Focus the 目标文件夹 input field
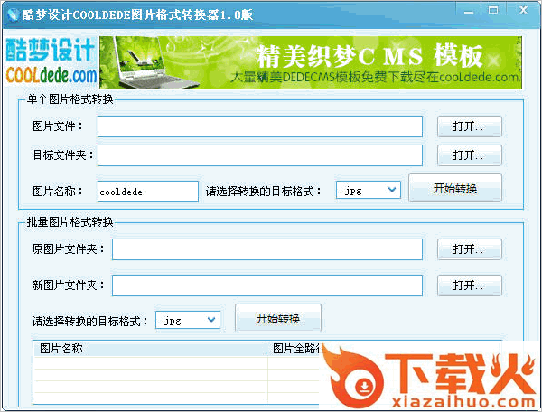The image size is (542, 412). [260, 155]
